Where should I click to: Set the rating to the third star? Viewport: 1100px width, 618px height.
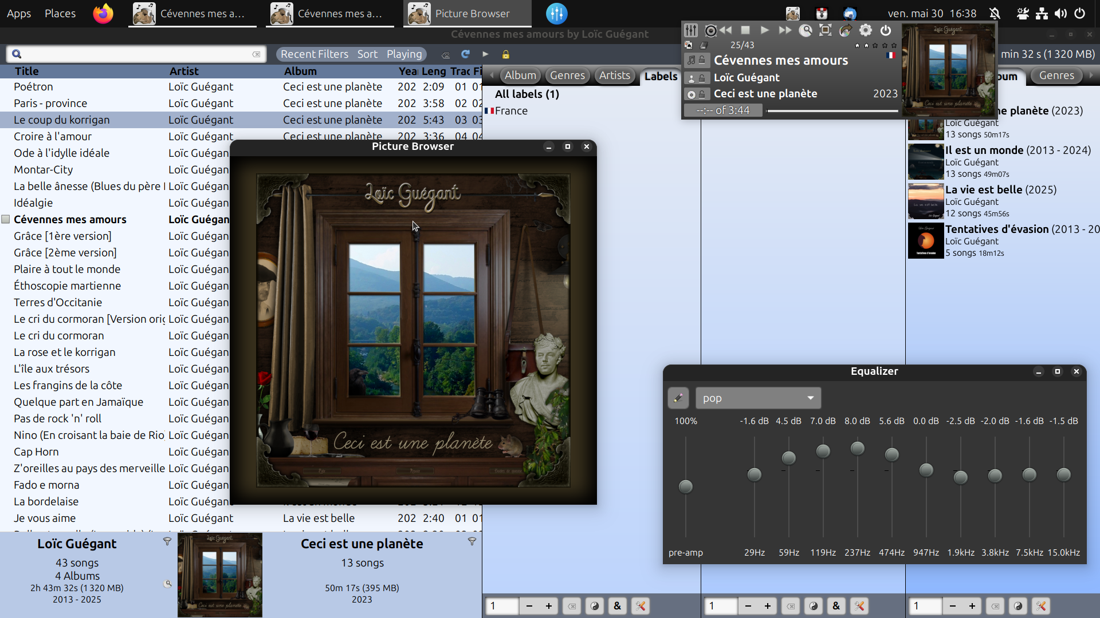(875, 45)
